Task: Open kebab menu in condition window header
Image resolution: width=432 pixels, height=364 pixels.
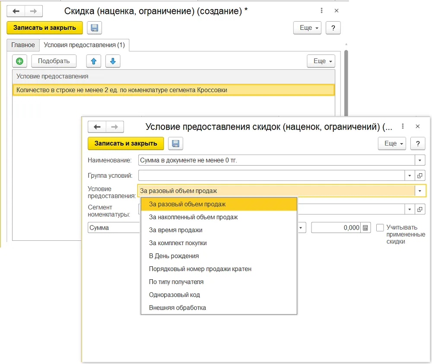Action: coord(403,126)
